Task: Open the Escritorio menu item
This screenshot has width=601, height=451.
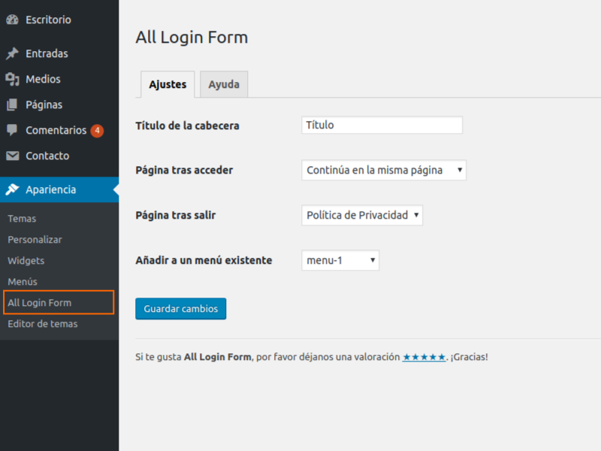Action: [59, 20]
